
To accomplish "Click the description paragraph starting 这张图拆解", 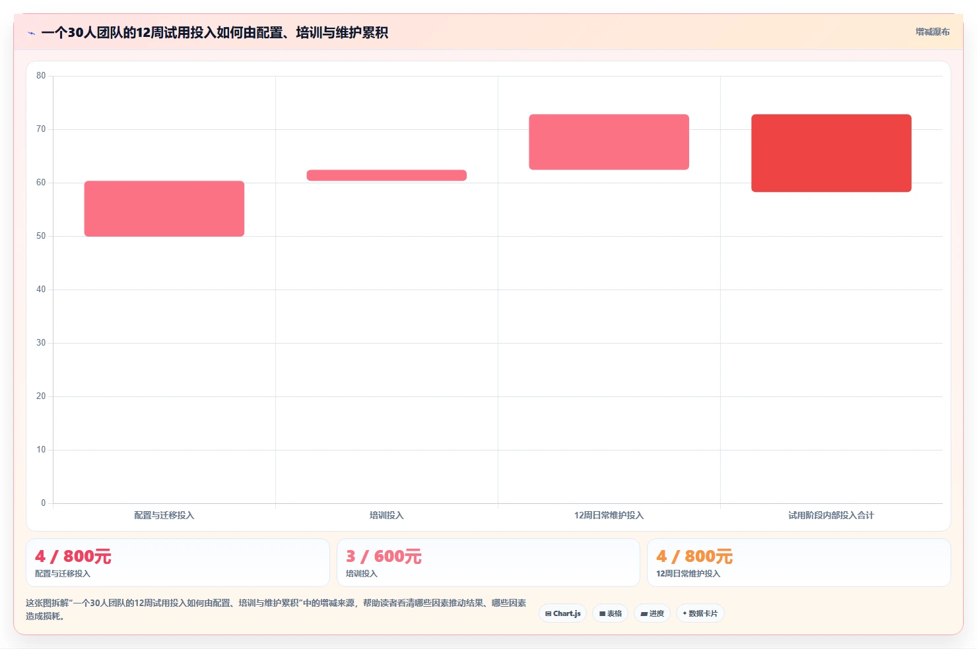I will point(276,609).
